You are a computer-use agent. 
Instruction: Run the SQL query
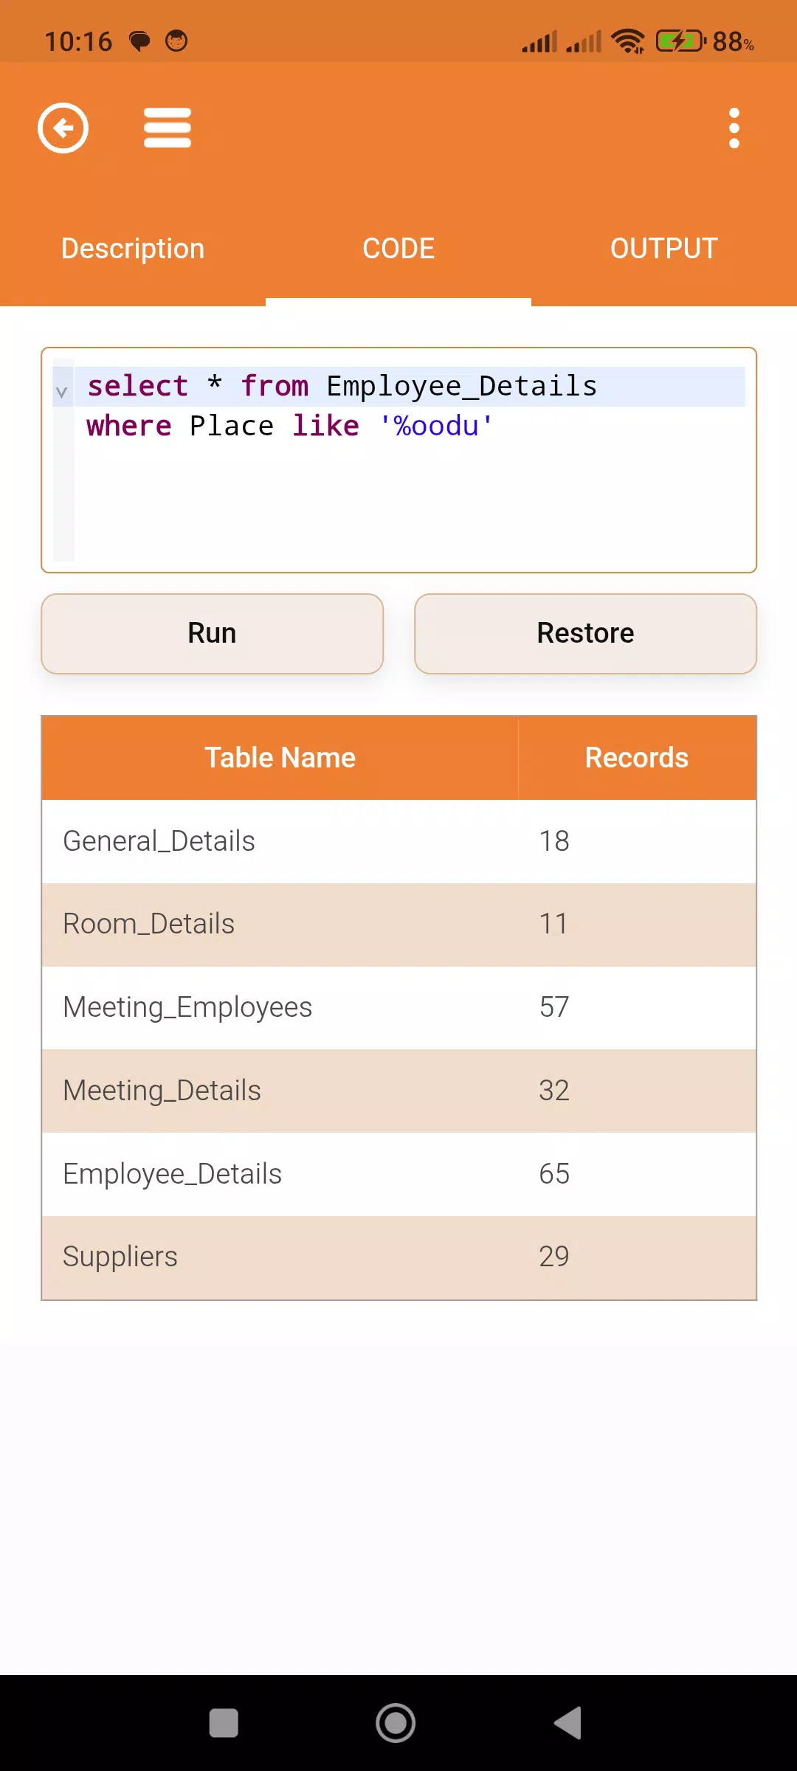pyautogui.click(x=213, y=634)
